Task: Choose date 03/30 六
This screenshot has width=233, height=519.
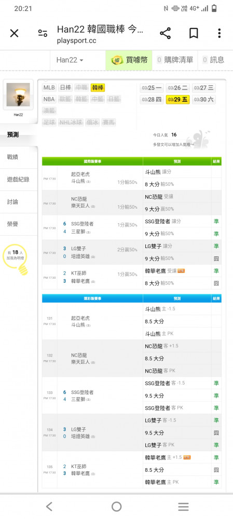Action: coord(204,99)
